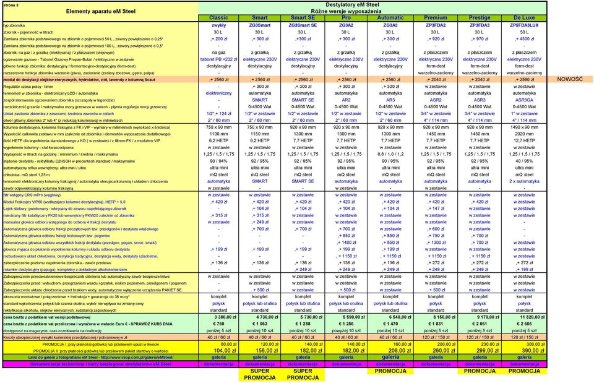Open dokumentacja link in Premium column
594x383 pixels.
[x=436, y=364]
